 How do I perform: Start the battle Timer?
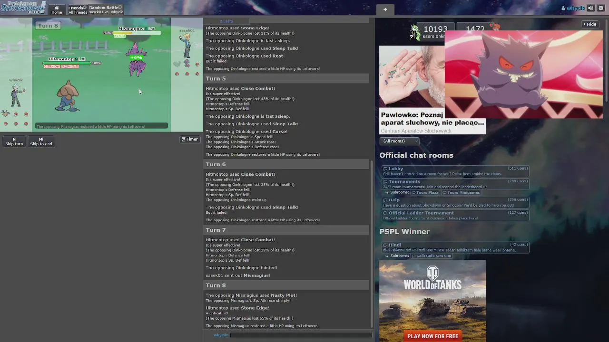pyautogui.click(x=189, y=139)
